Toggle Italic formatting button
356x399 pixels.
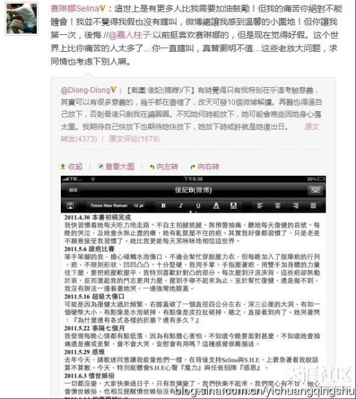(x=181, y=206)
